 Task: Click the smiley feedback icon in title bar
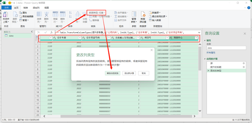(x=10, y=3)
